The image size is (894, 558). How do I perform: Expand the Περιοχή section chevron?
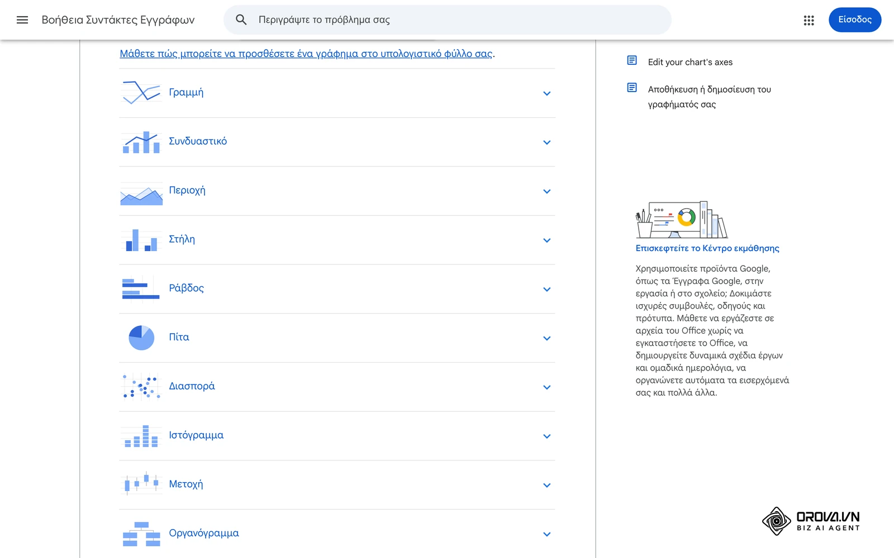(x=547, y=191)
